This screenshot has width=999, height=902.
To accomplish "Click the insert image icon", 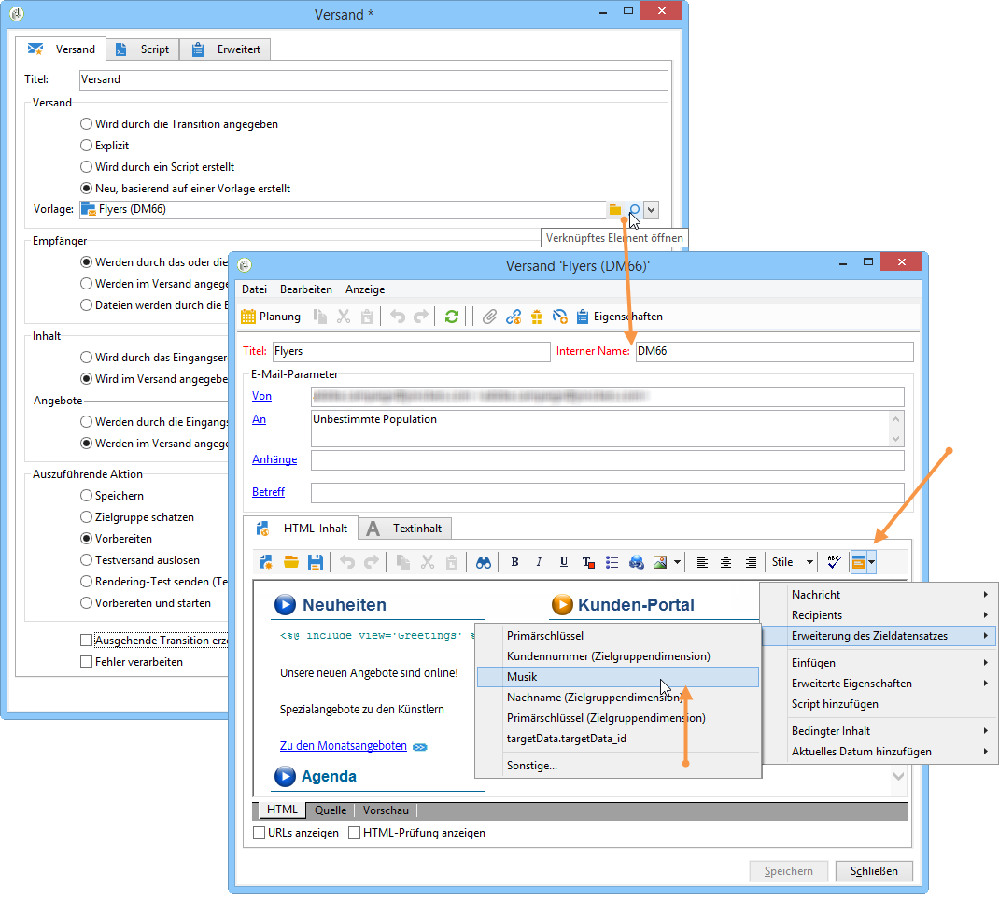I will pos(660,562).
